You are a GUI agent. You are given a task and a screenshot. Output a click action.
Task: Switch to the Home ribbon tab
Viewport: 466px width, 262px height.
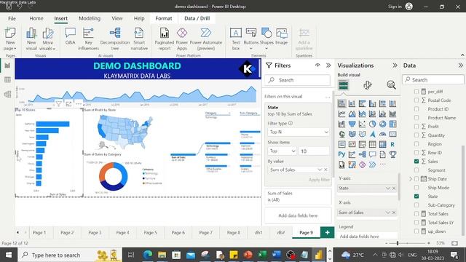point(36,18)
